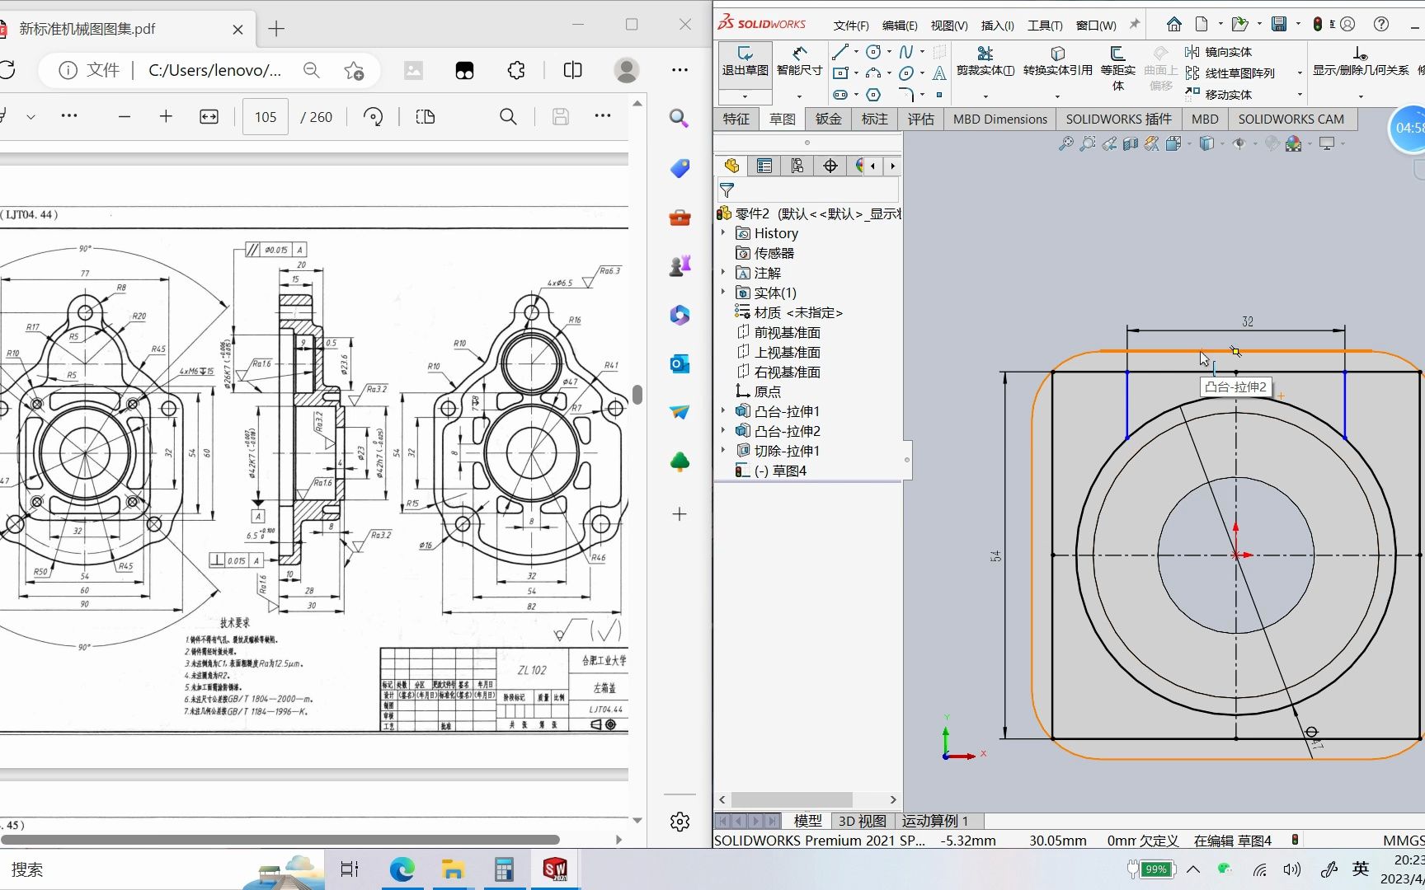The image size is (1425, 890).
Task: Pick the Line sketch tool
Action: coord(840,52)
